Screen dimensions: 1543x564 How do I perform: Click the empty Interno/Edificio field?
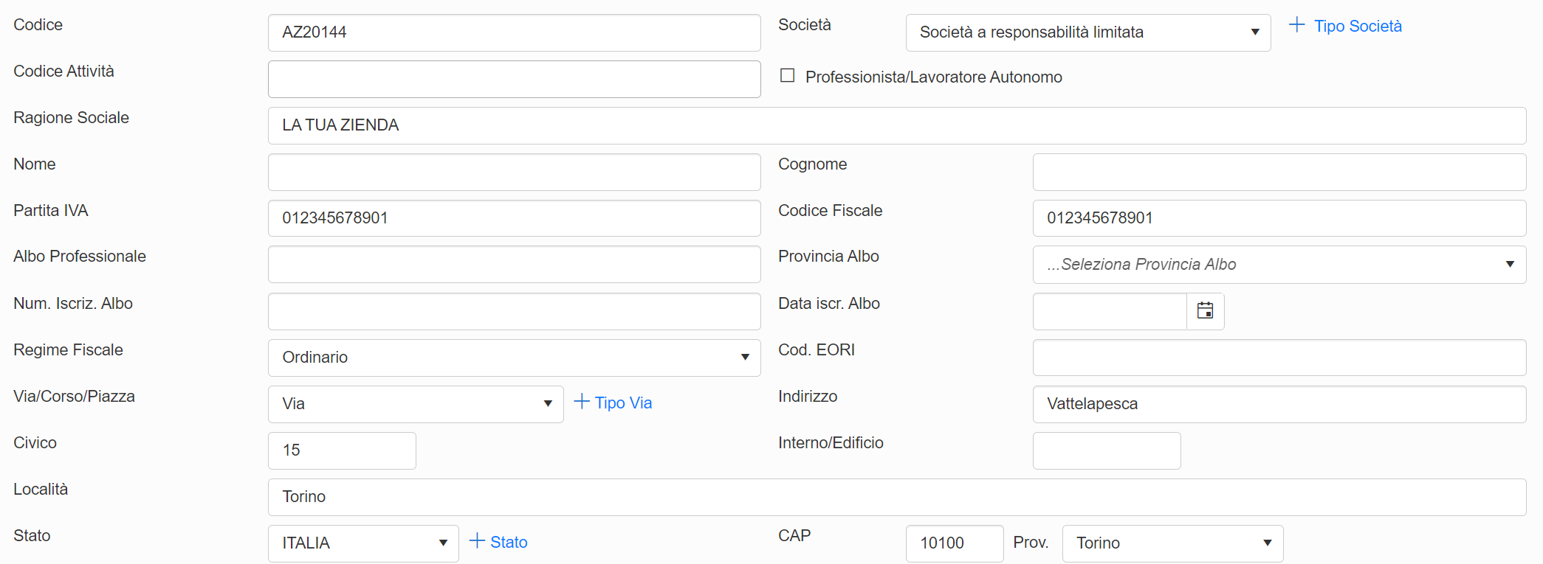[1106, 450]
